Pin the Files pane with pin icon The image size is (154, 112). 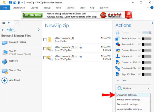click(x=9, y=23)
